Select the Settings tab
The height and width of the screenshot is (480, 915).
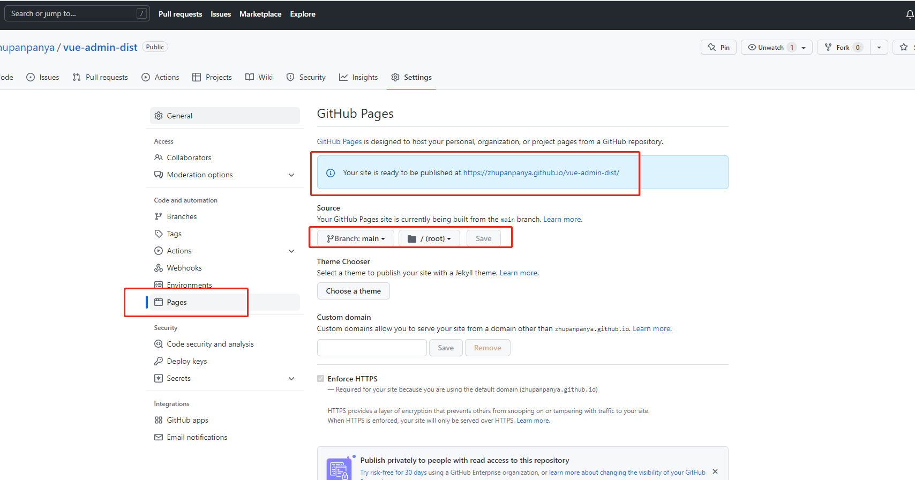coord(411,77)
